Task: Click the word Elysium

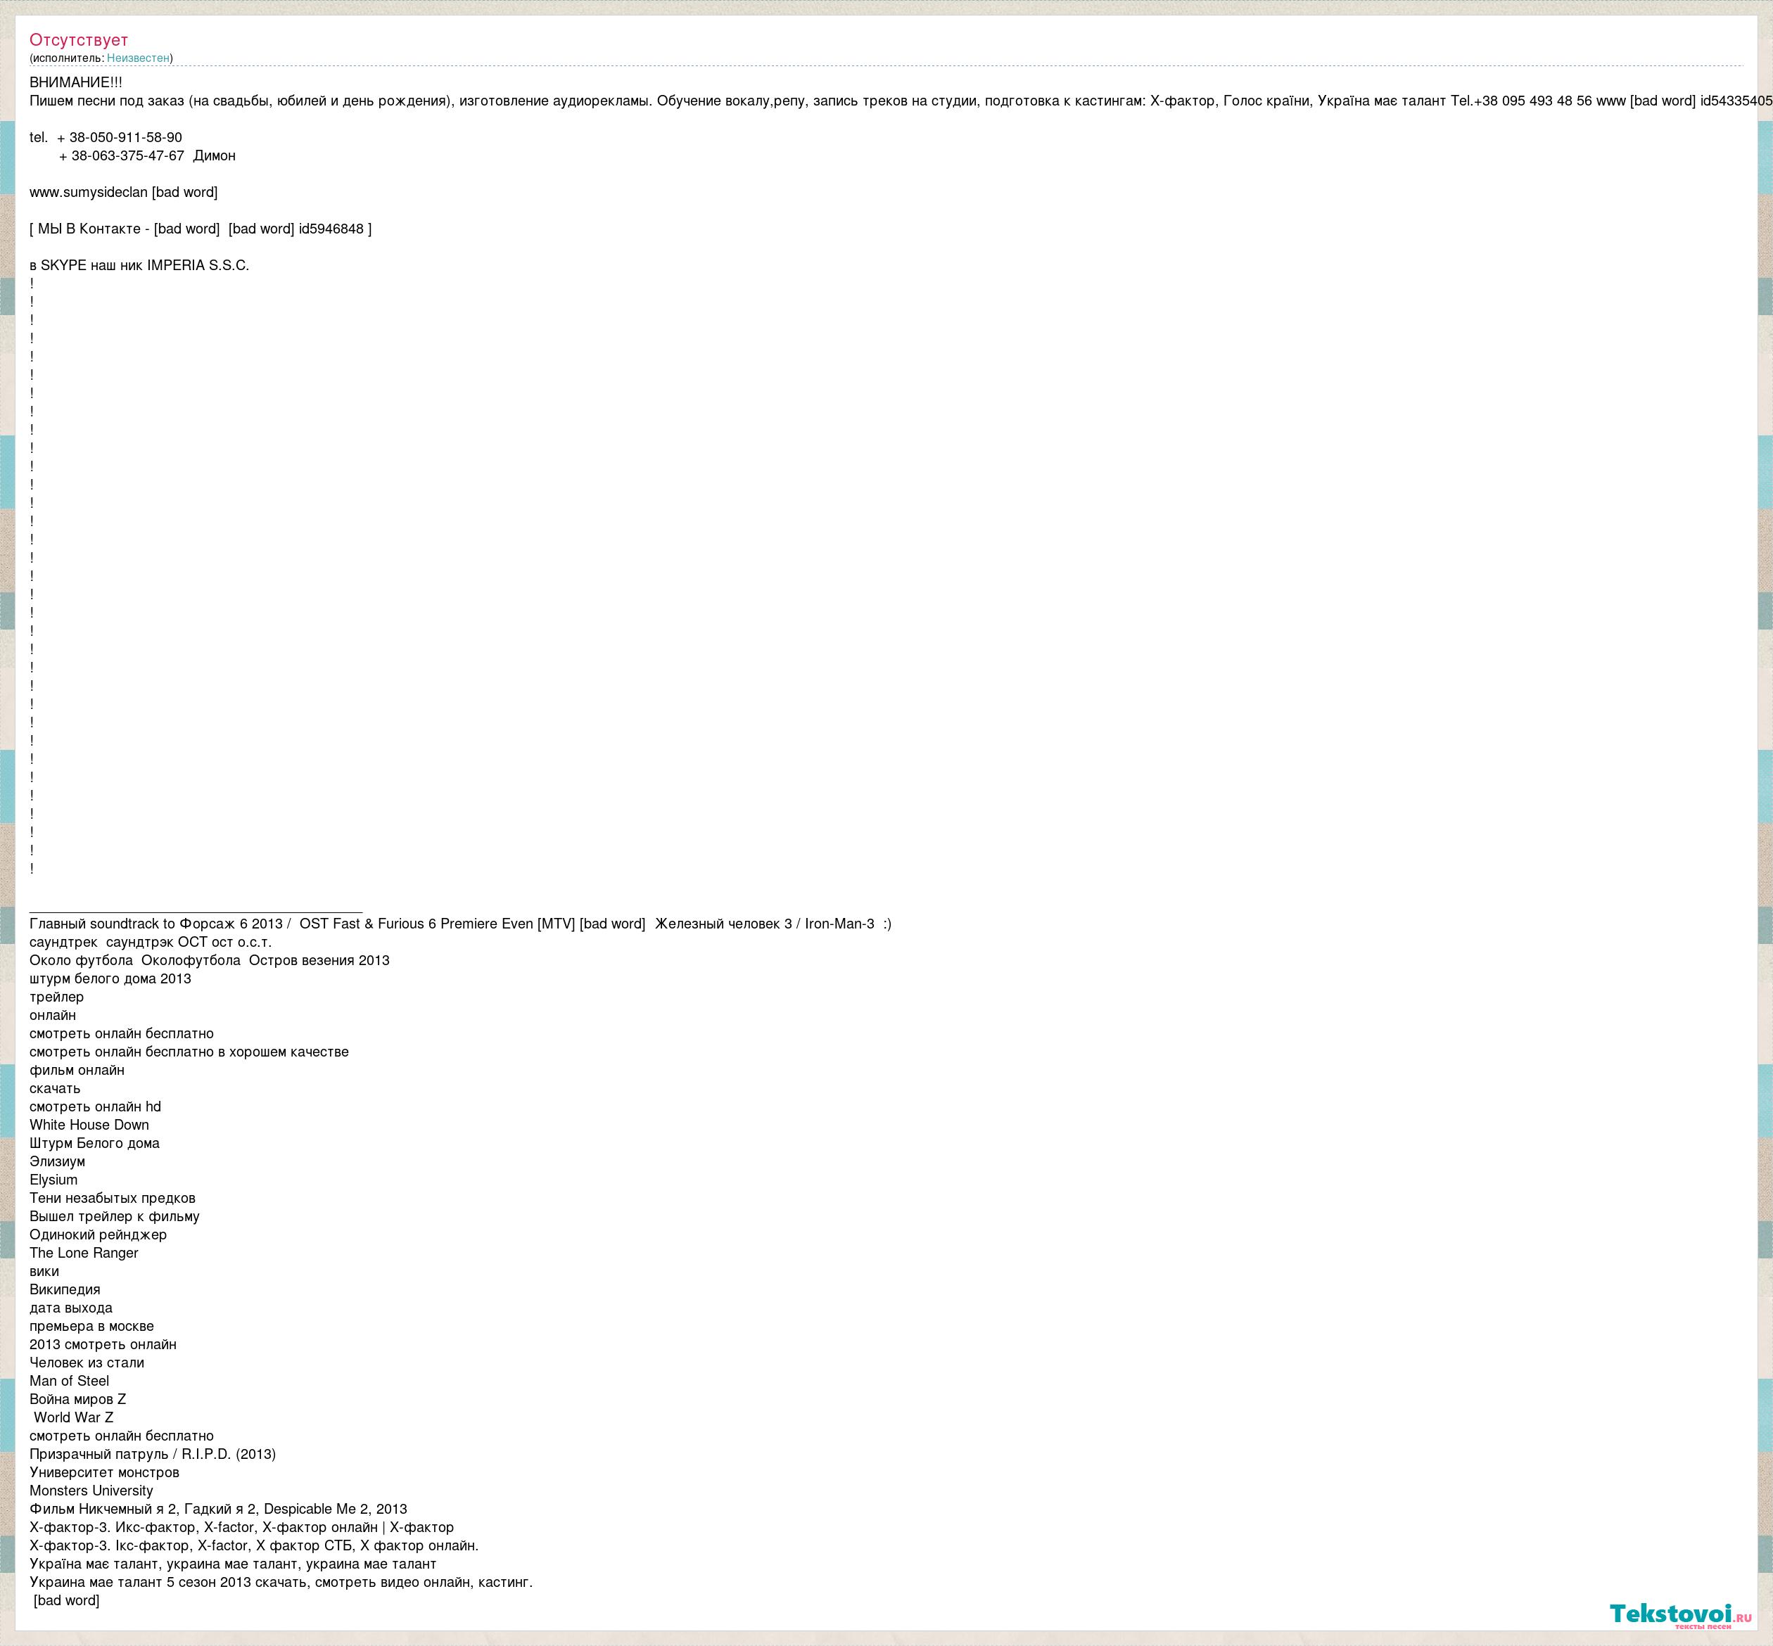Action: [53, 1179]
